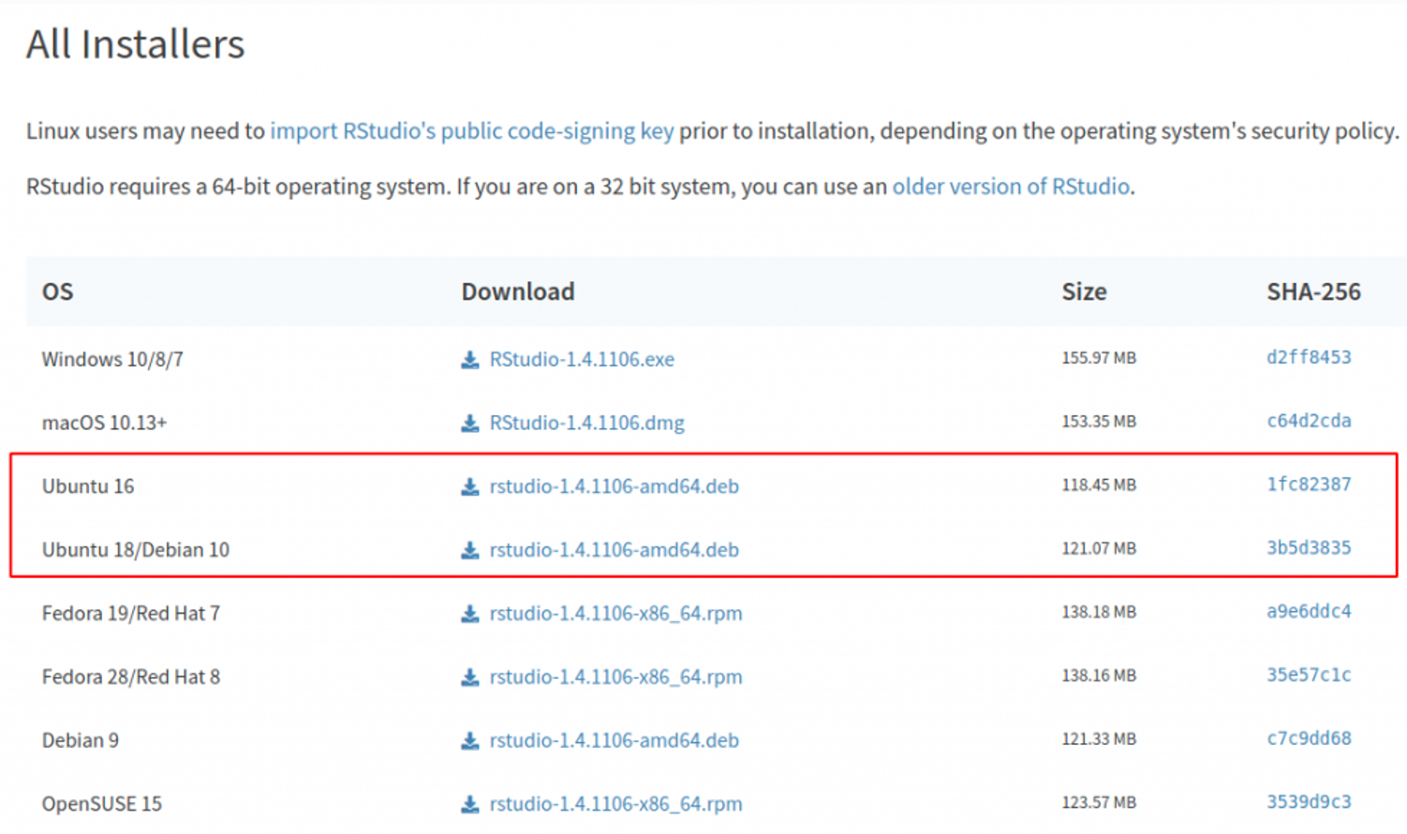Open RStudio's public code-signing key link
This screenshot has width=1407, height=834.
(472, 131)
